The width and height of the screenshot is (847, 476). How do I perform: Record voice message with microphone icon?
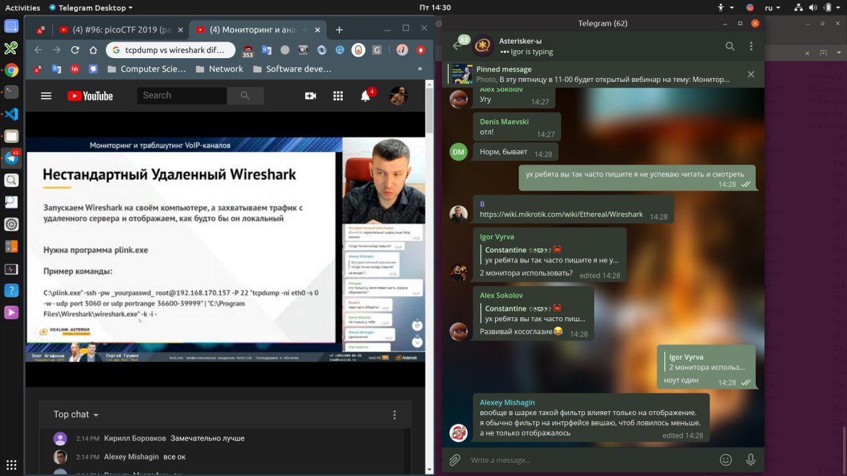pyautogui.click(x=750, y=460)
